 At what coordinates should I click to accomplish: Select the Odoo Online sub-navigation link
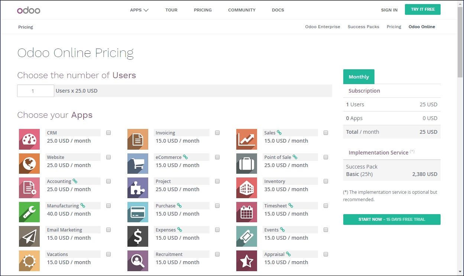422,27
